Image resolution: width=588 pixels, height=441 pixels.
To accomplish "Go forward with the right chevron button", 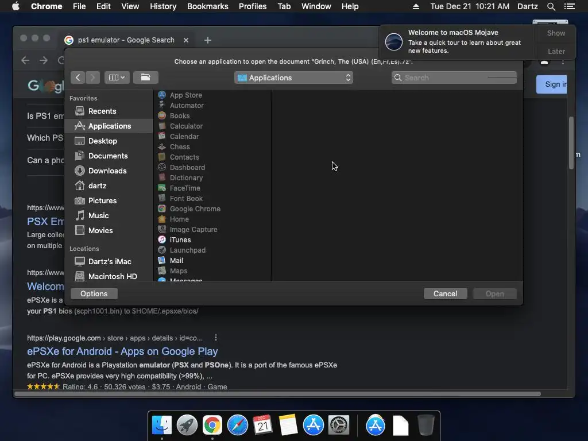I will pos(92,78).
